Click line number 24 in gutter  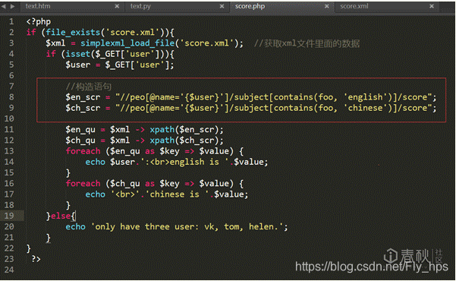[9, 270]
